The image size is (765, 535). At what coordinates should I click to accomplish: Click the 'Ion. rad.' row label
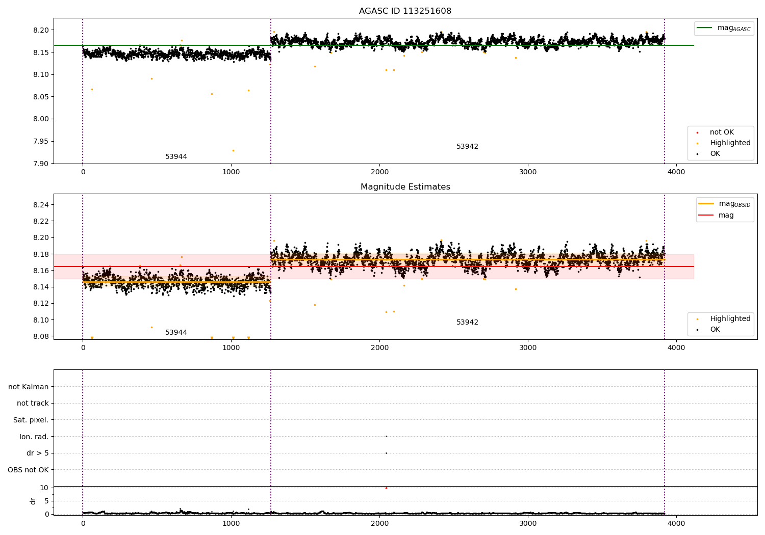34,437
